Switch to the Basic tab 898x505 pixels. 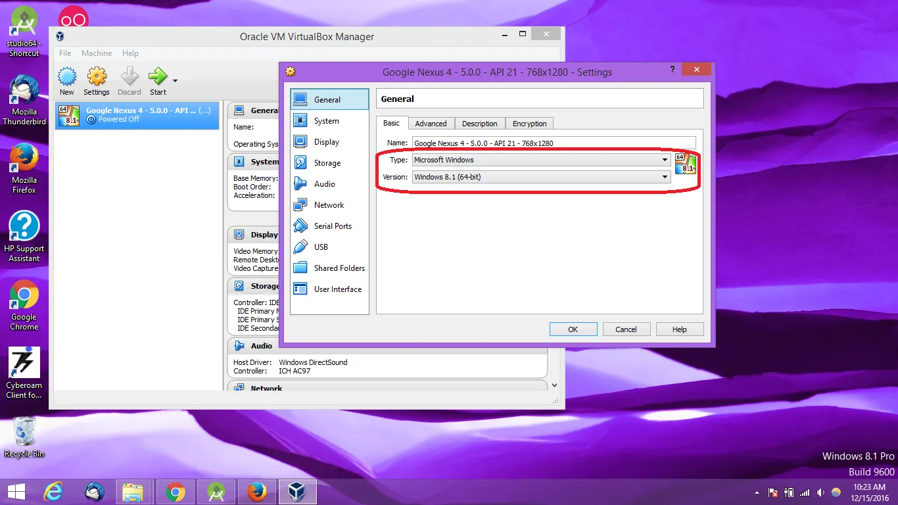(x=392, y=123)
